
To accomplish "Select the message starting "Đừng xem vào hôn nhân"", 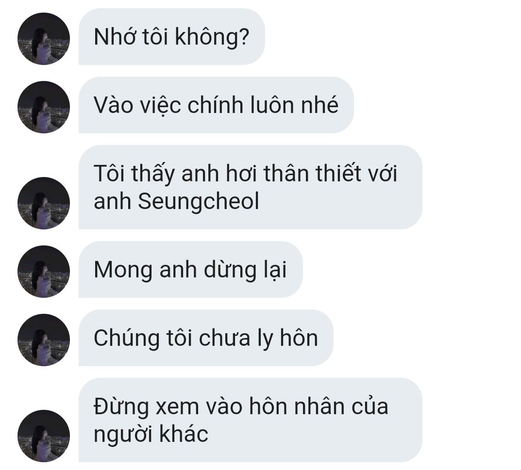I will [x=250, y=420].
